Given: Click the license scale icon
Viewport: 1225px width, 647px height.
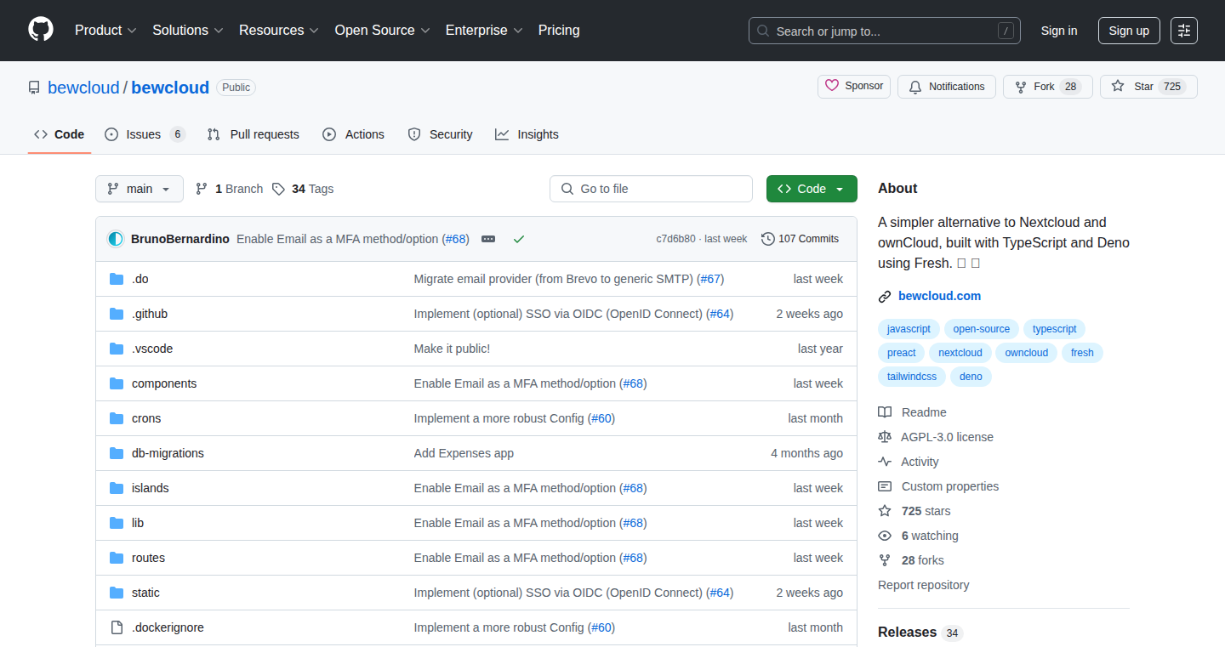Looking at the screenshot, I should (x=885, y=437).
